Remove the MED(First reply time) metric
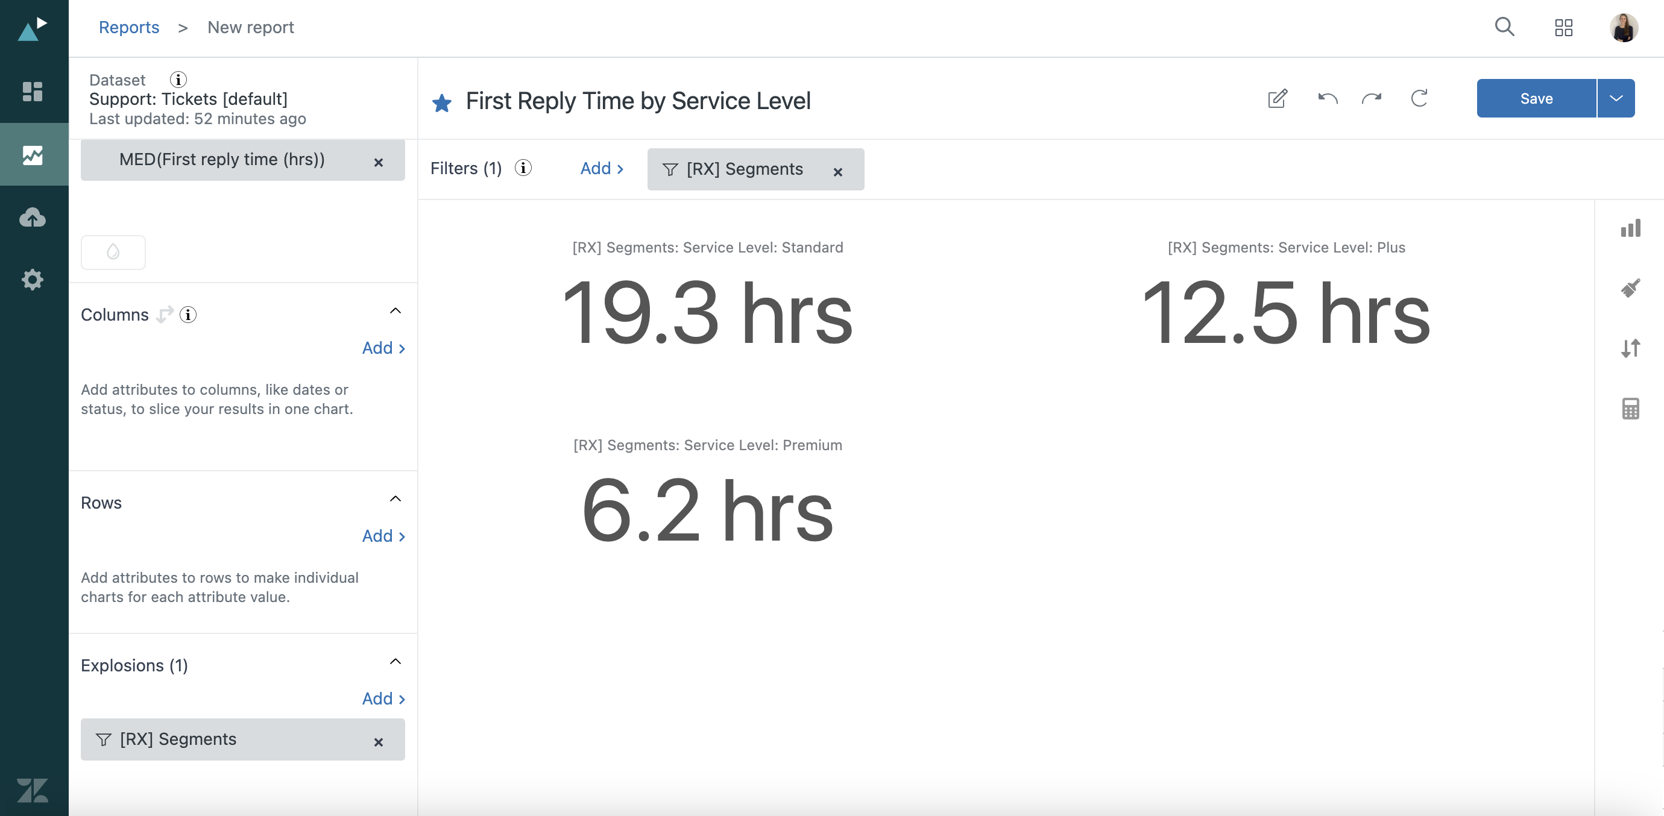 pyautogui.click(x=379, y=163)
